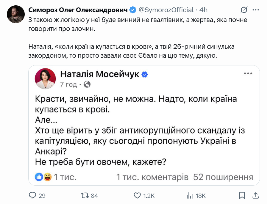Screen dimensions: 273x204
Task: Click the reply comment icon
Action: (x=32, y=195)
